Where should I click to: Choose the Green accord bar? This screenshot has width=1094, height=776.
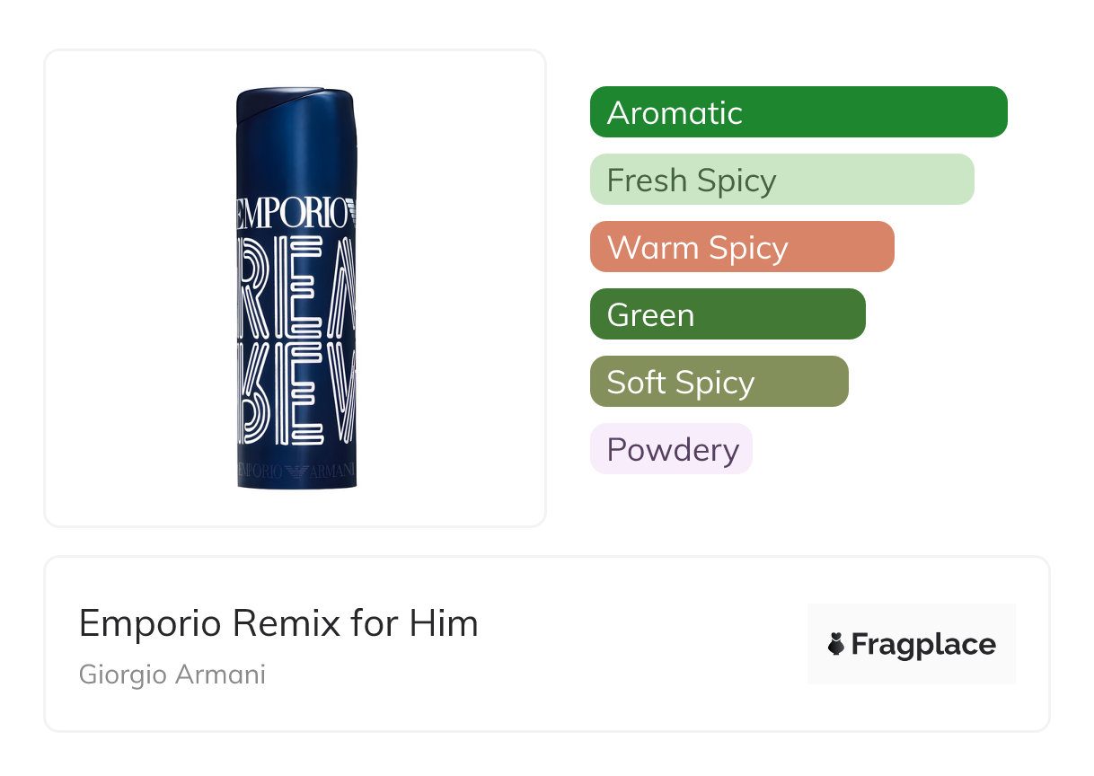click(727, 314)
